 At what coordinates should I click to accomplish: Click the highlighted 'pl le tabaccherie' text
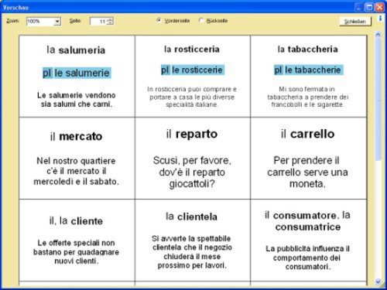click(308, 70)
